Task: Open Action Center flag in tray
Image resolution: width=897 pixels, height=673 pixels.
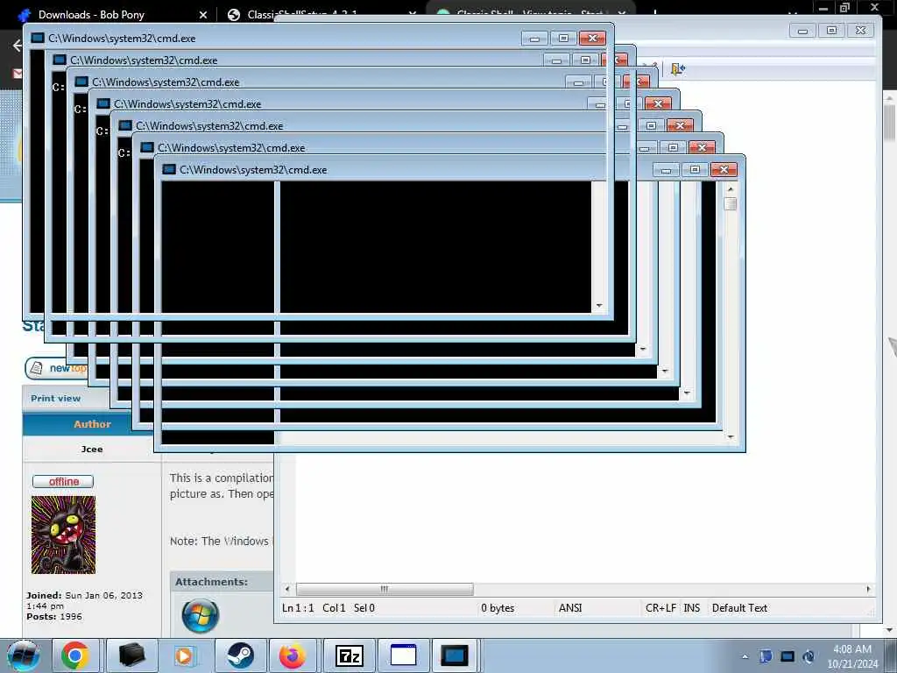Action: click(766, 656)
